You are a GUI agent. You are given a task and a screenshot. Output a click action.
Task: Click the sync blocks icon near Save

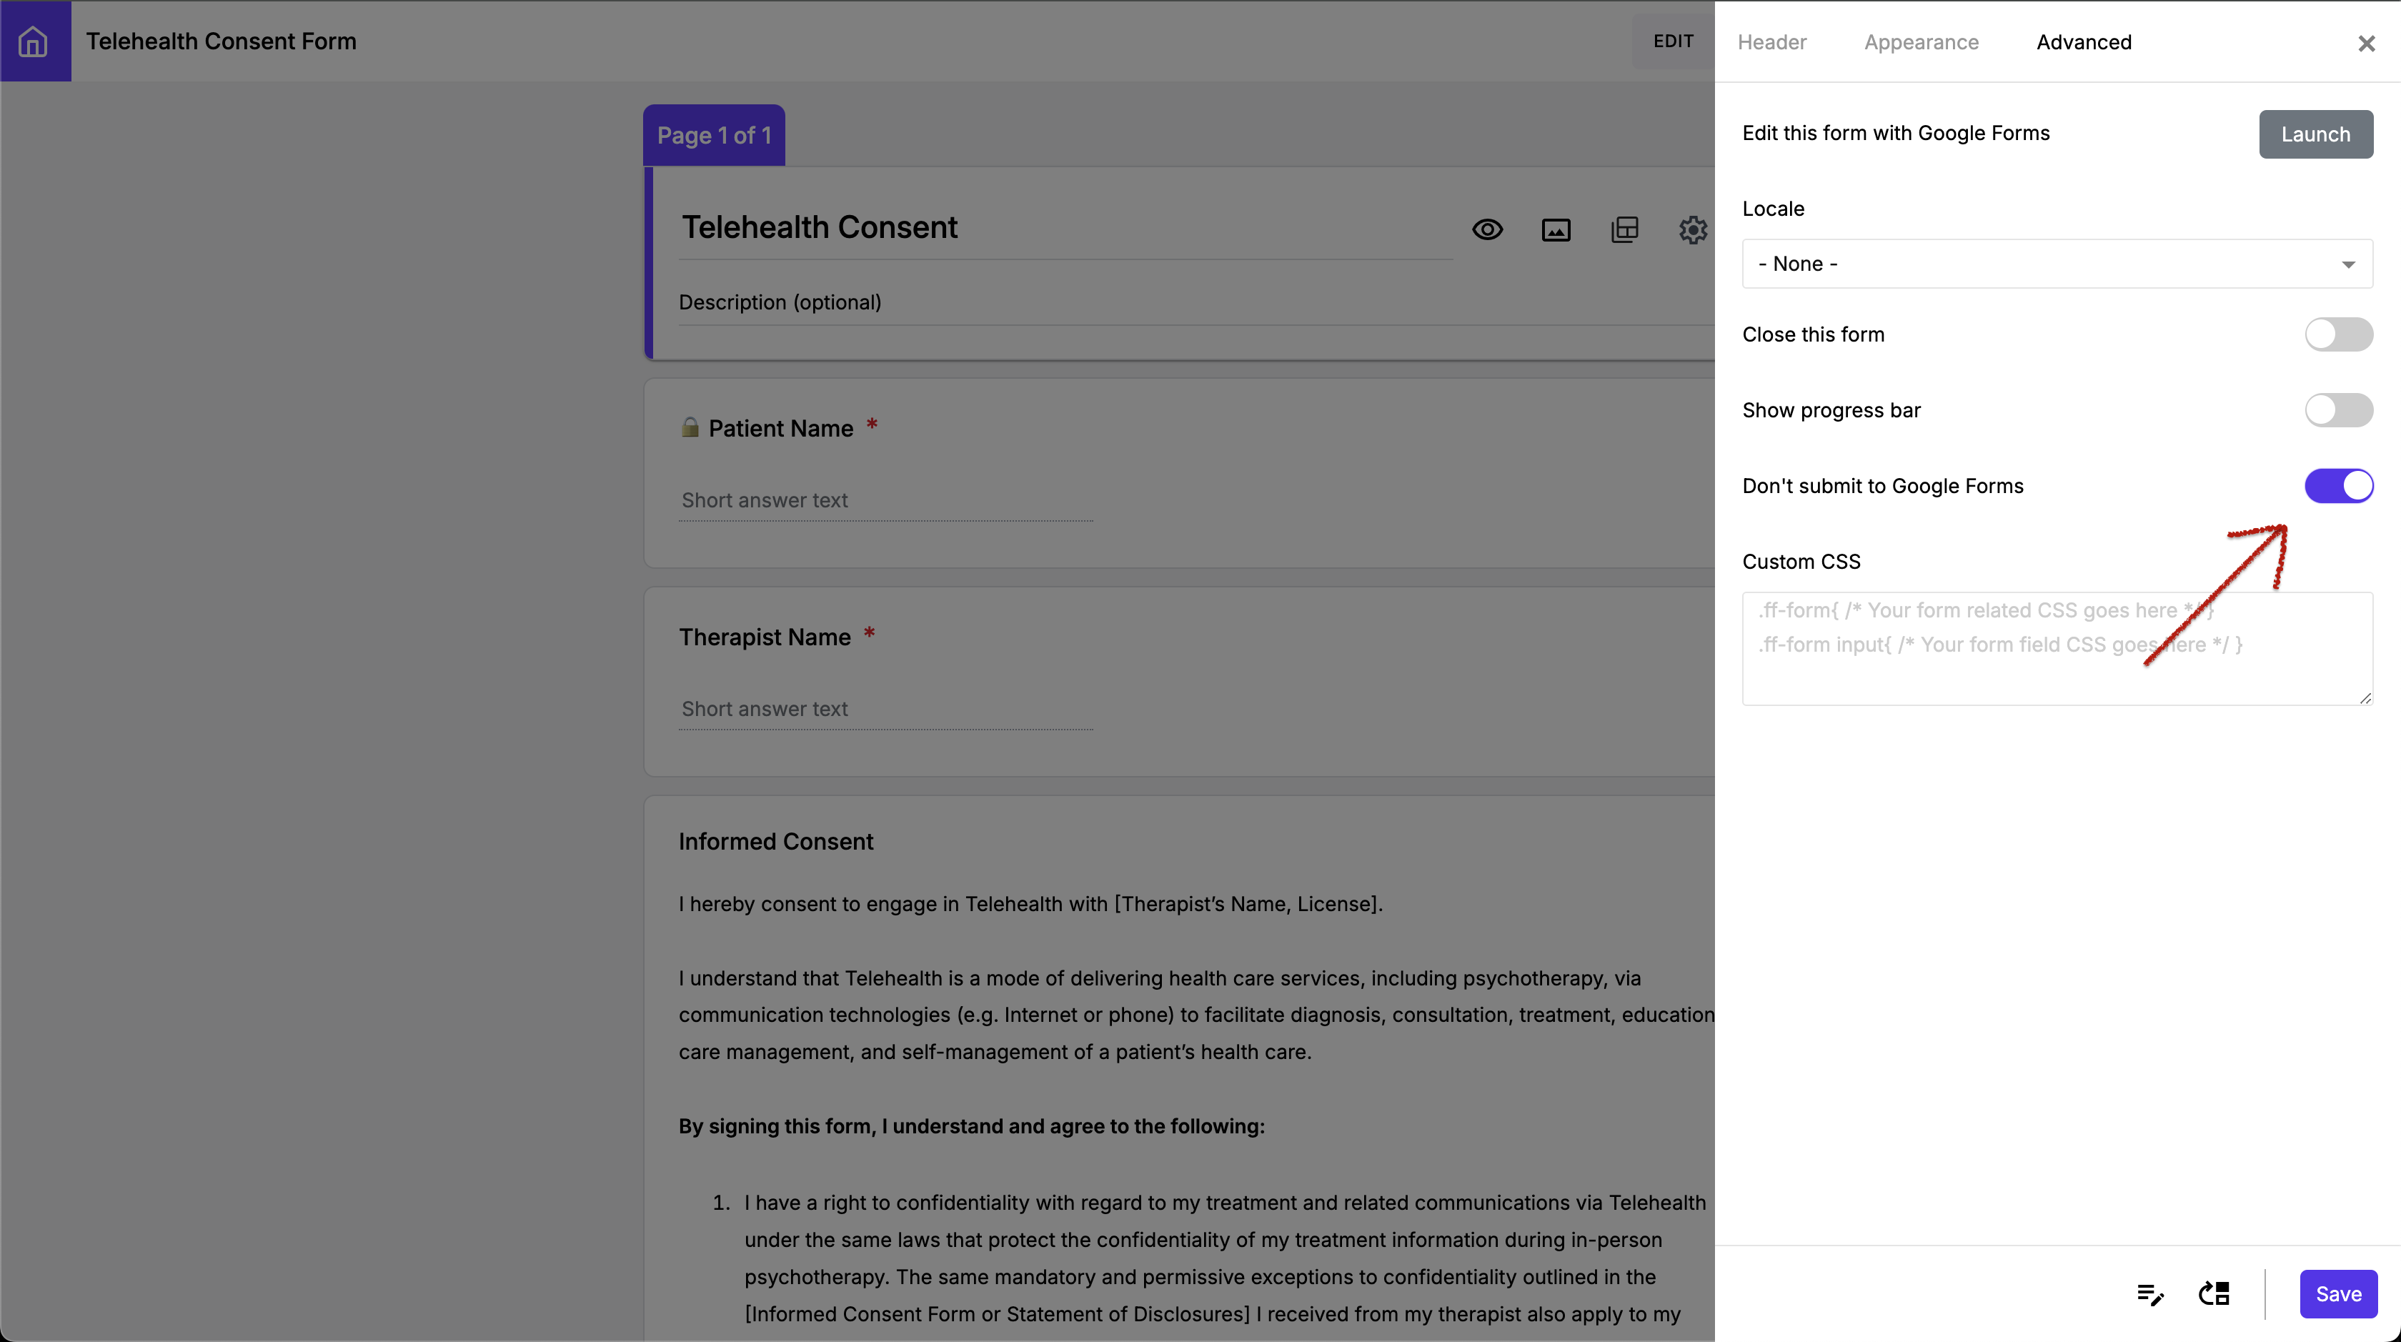2214,1293
